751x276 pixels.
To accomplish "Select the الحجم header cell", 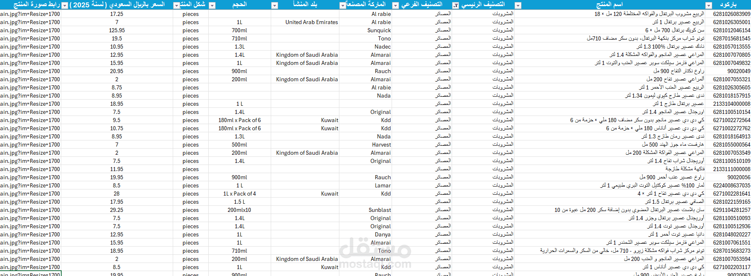I will pyautogui.click(x=239, y=5).
